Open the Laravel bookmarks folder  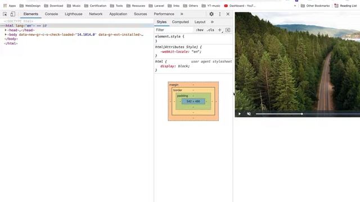(x=156, y=6)
